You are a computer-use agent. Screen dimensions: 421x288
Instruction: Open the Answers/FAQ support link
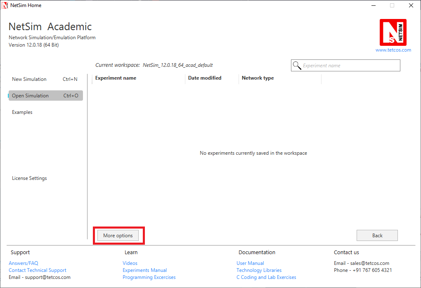[24, 263]
